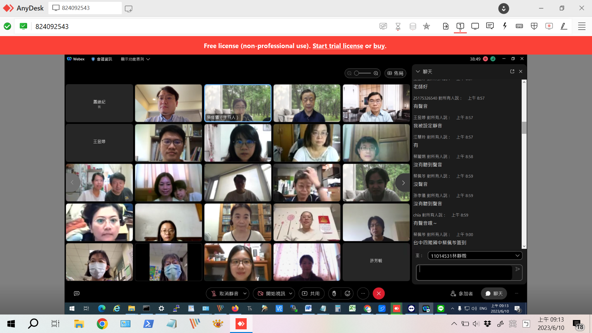Expand chat recipient dropdown 11014531林靜嫺
Image resolution: width=592 pixels, height=333 pixels.
pos(475,256)
